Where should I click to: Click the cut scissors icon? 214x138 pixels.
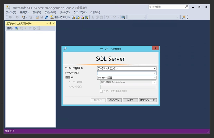tap(93, 17)
